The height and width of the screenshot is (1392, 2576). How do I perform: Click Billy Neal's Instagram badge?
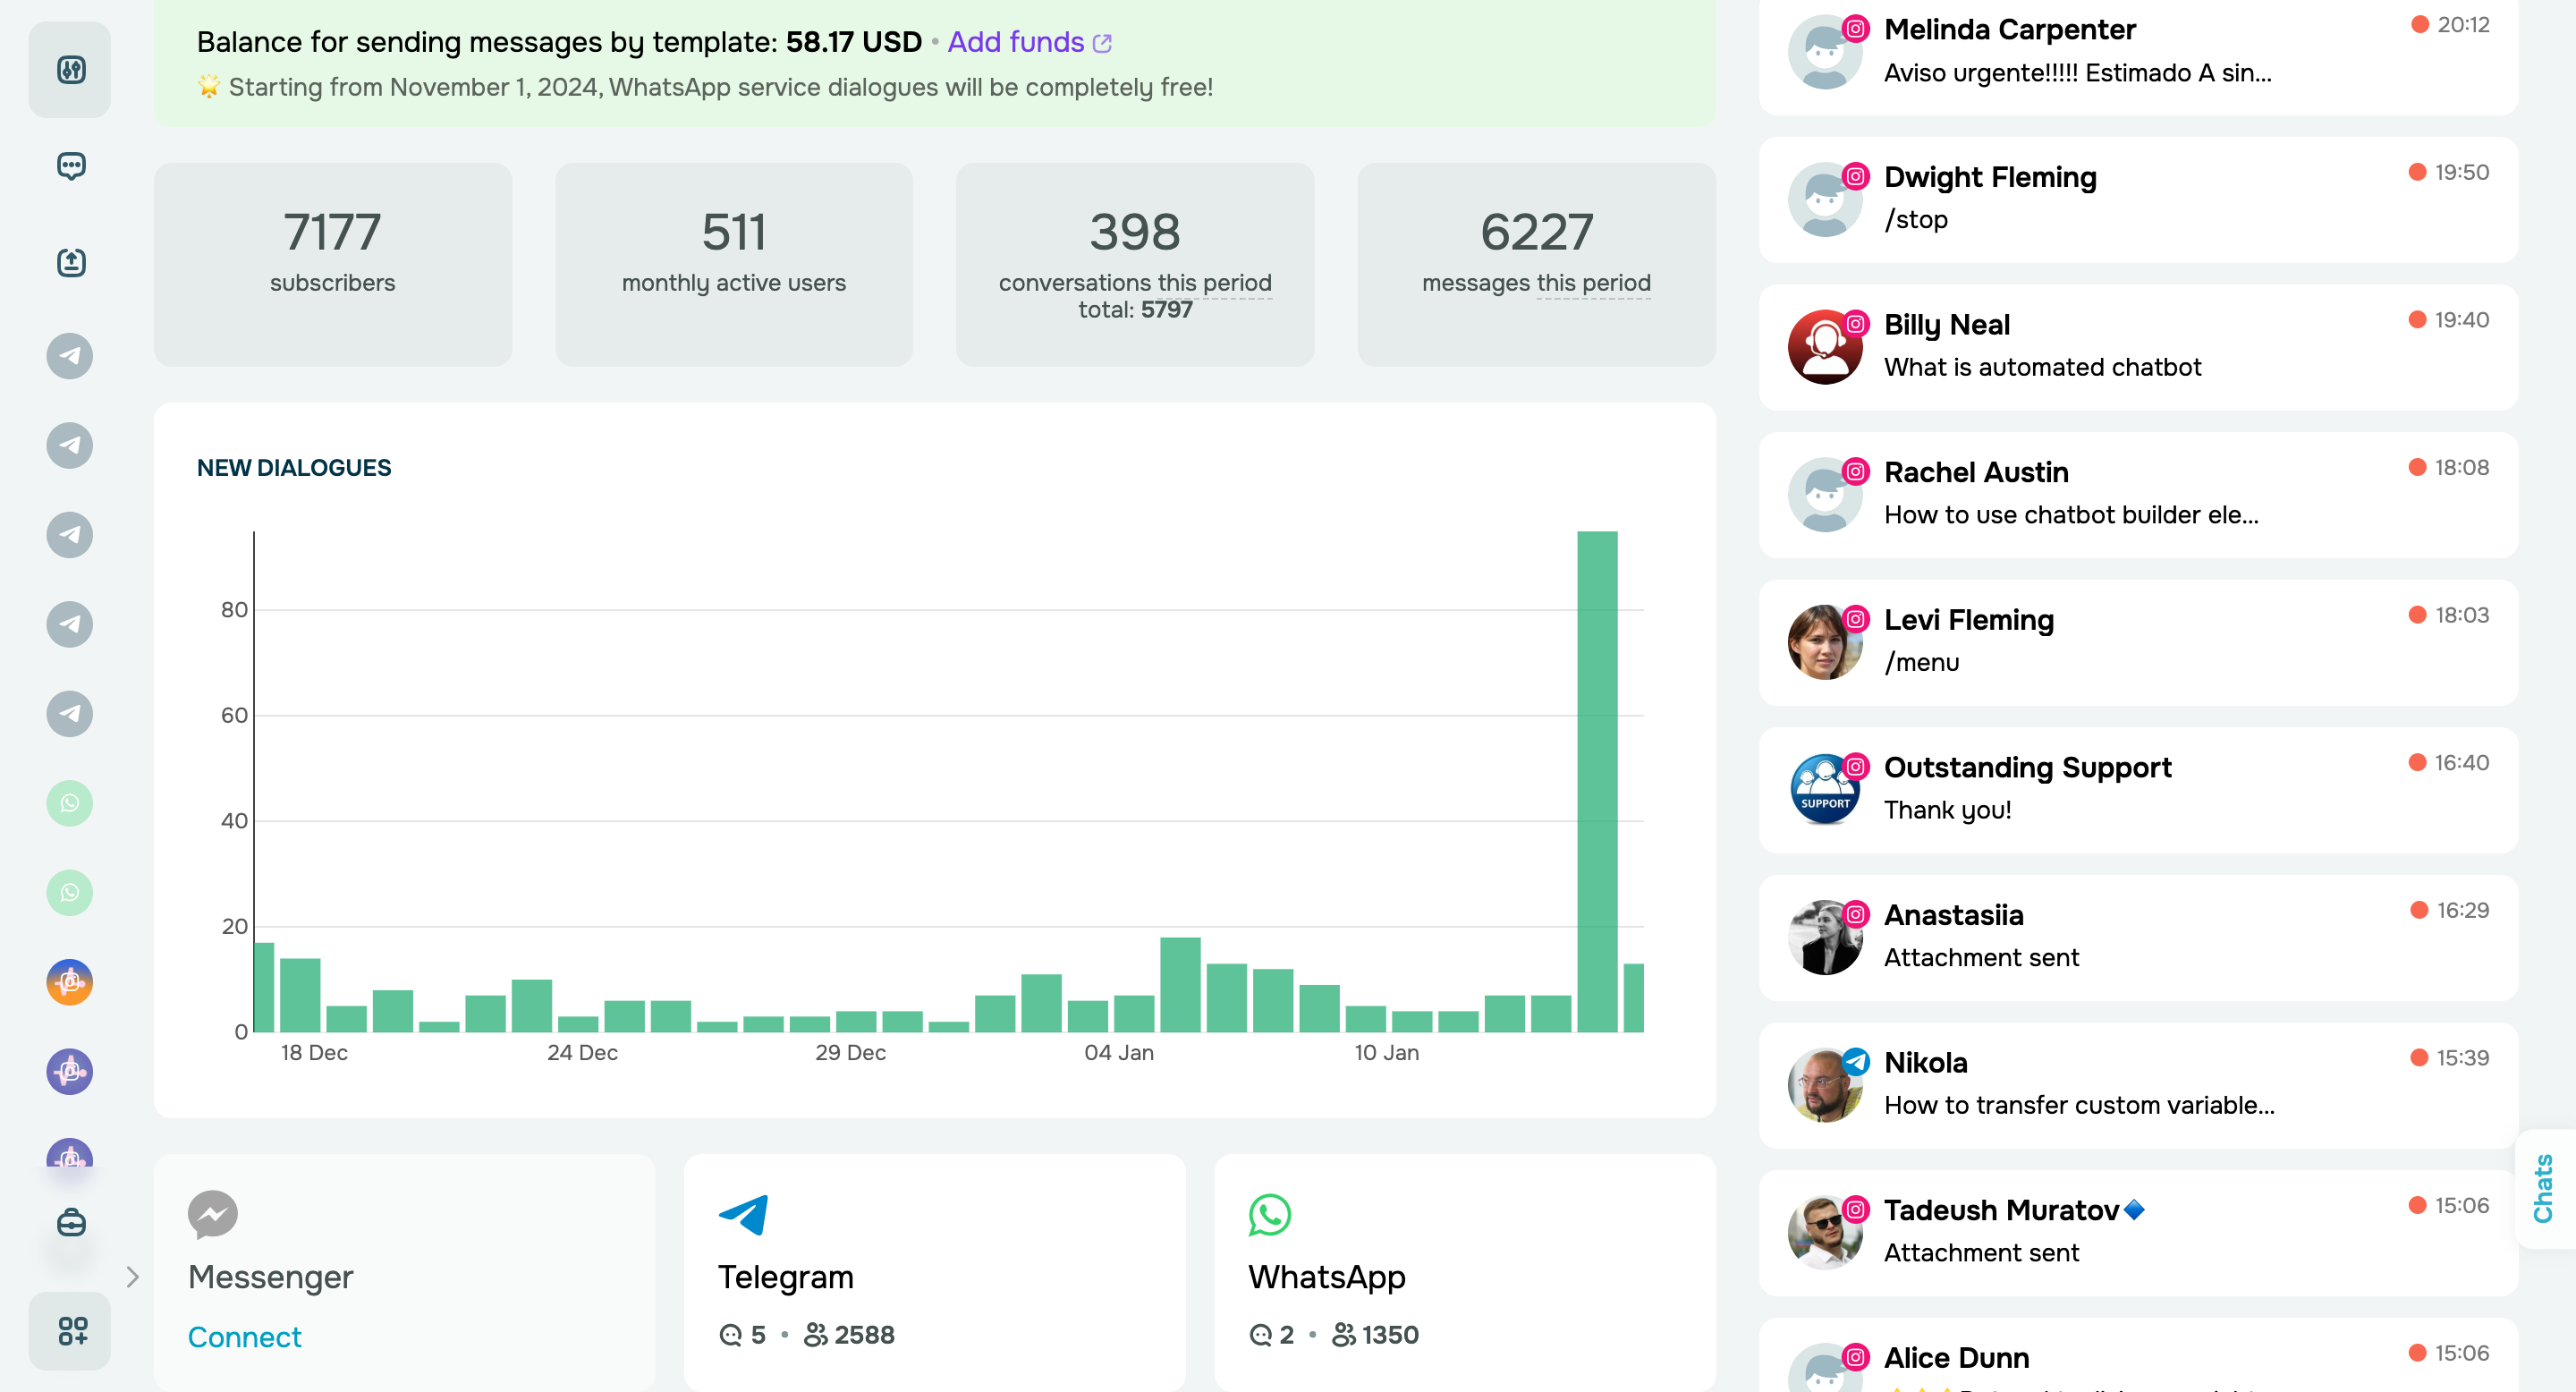tap(1856, 322)
